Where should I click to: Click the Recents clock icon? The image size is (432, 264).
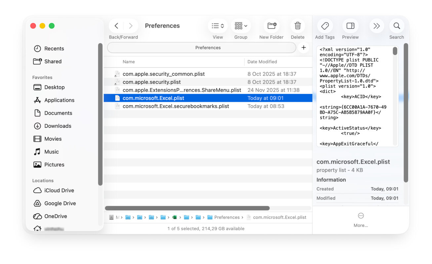[37, 49]
